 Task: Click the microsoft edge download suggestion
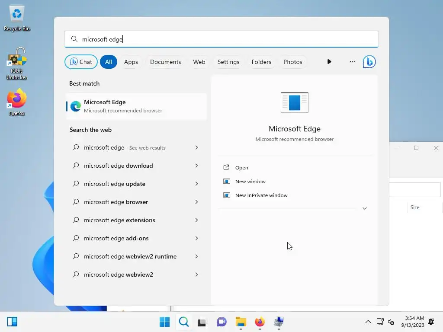[136, 166]
